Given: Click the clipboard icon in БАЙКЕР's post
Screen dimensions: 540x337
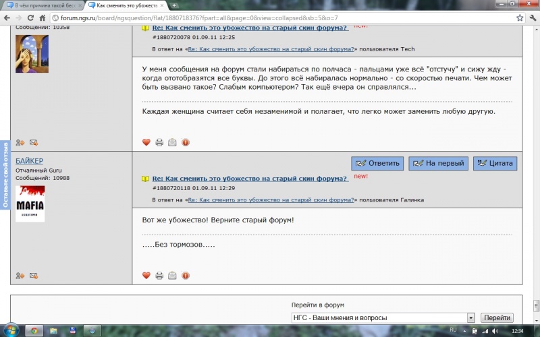Looking at the screenshot, I should click(172, 275).
